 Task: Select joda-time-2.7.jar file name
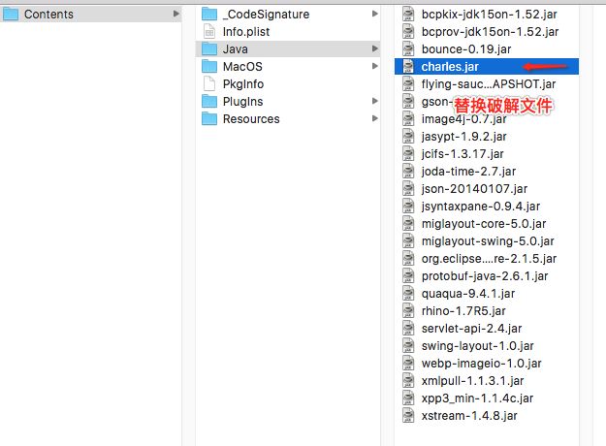(468, 172)
